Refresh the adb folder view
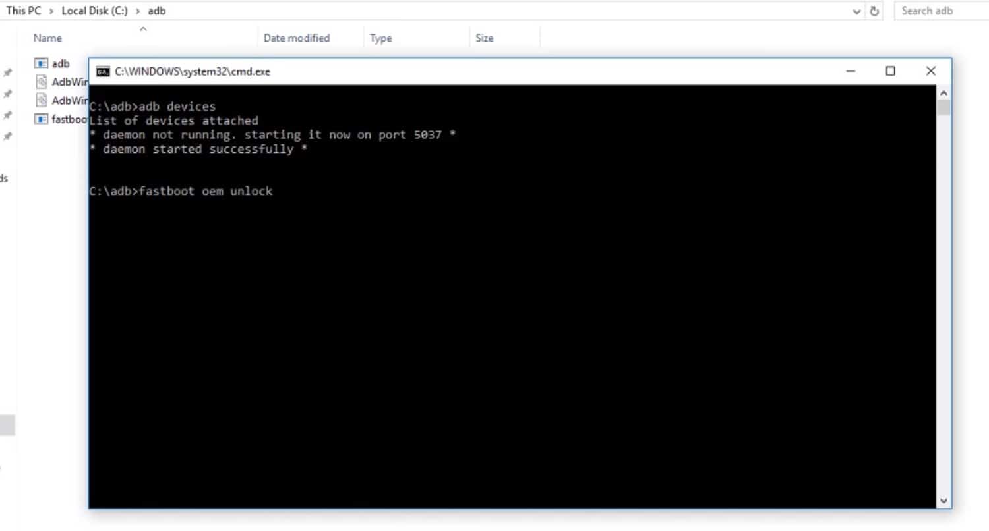Screen dimensions: 989x531 click(x=874, y=11)
